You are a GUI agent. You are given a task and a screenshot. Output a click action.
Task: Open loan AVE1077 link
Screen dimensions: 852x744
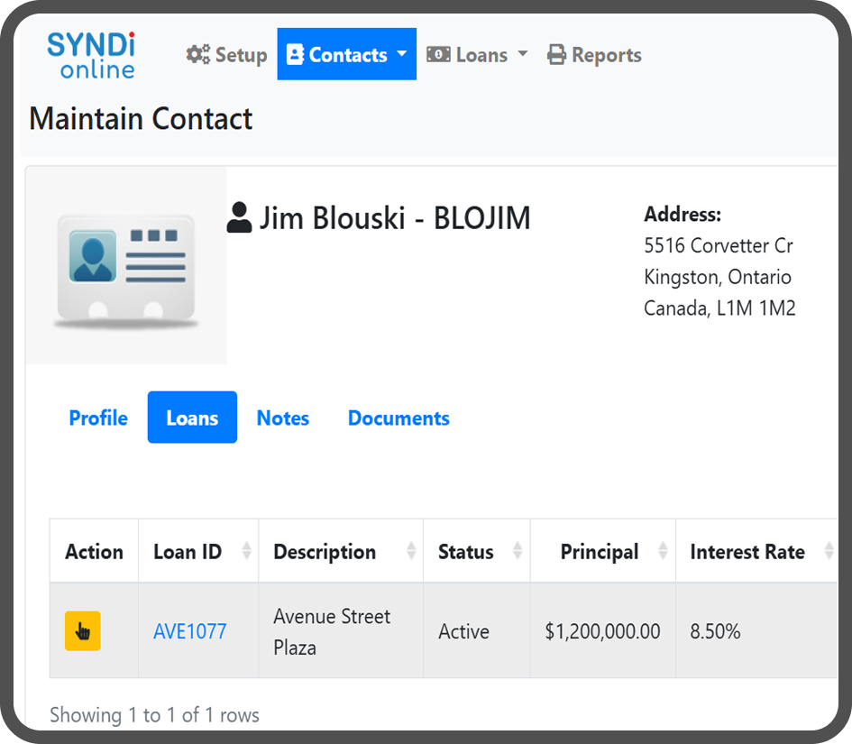pyautogui.click(x=189, y=632)
